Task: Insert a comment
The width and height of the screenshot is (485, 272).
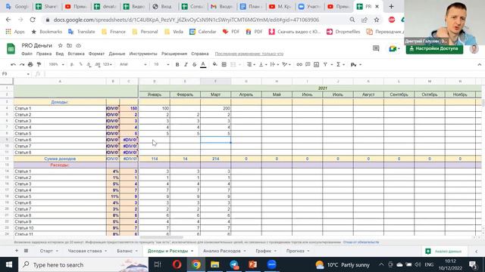Action: pos(308,64)
